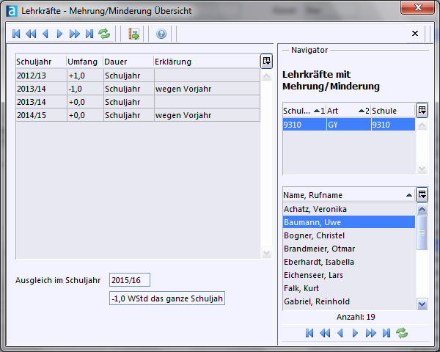
Task: Select Baumann, Uwe in the list
Action: tap(349, 222)
